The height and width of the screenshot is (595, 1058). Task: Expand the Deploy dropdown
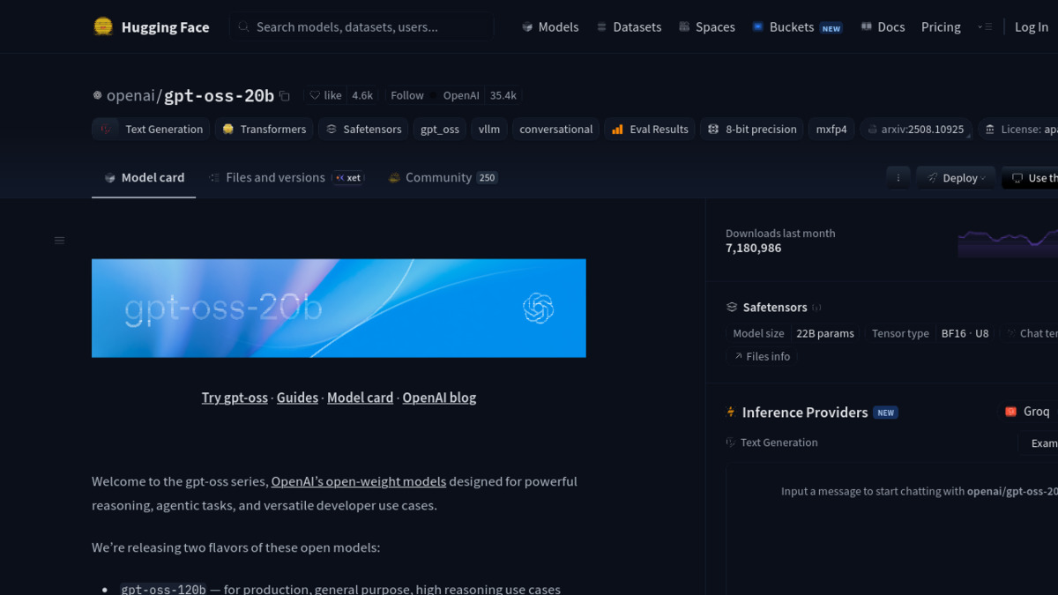pos(956,178)
